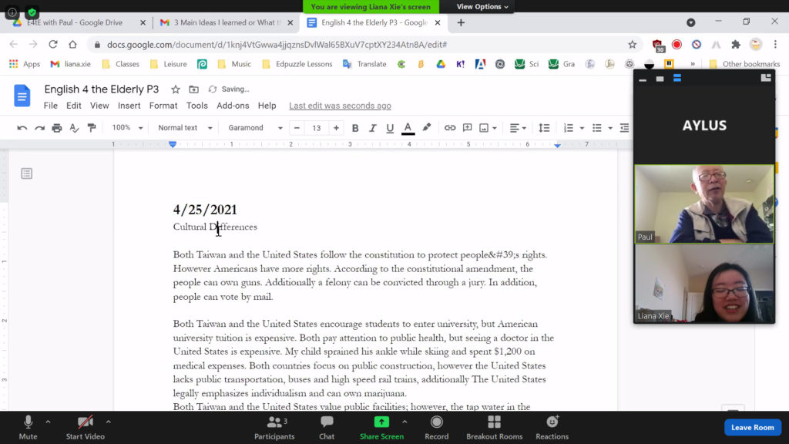Open the highlight color tool
This screenshot has width=789, height=444.
[427, 128]
